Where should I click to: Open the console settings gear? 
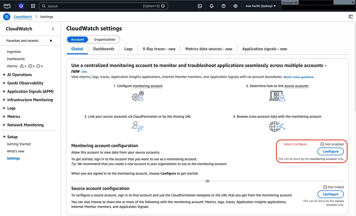[235, 6]
